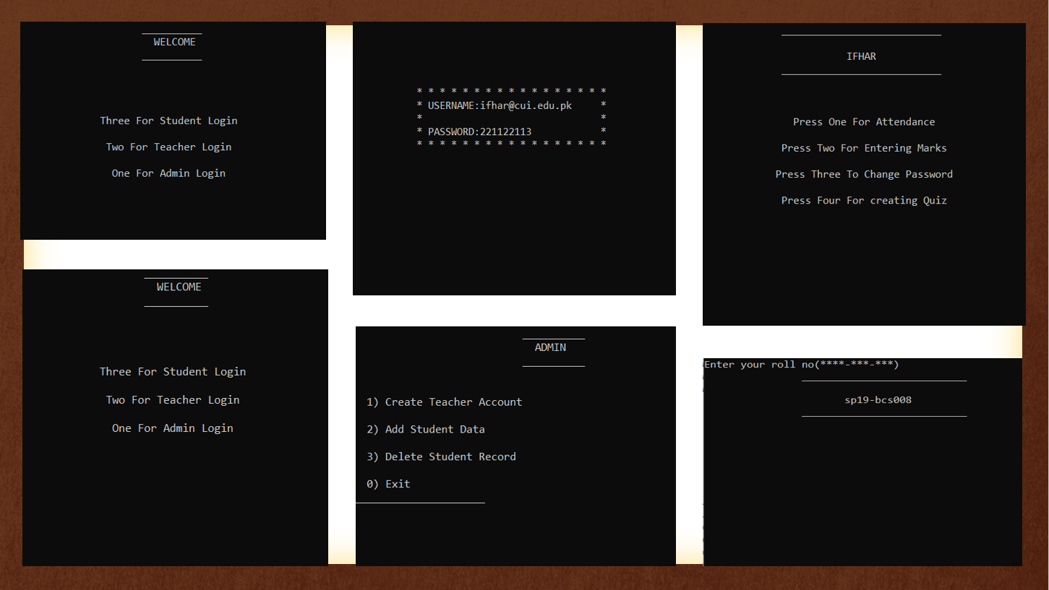Select "One For Admin Login" option
Viewport: 1049px width, 590px height.
(168, 173)
